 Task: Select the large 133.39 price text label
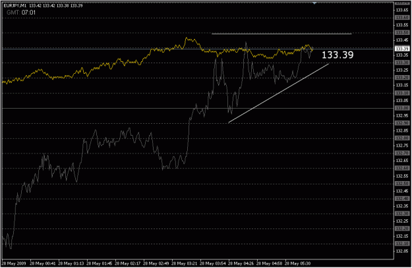(x=338, y=55)
